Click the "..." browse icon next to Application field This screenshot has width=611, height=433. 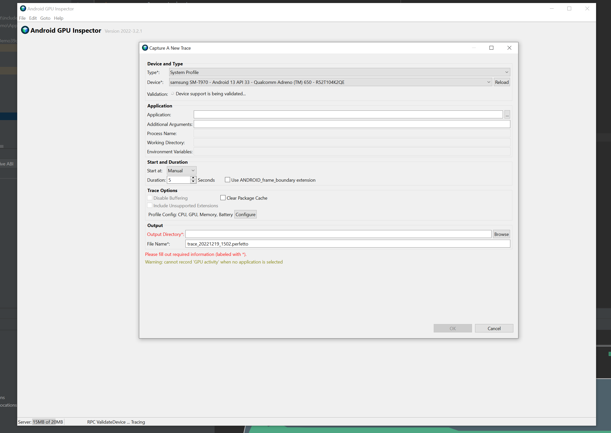(507, 114)
